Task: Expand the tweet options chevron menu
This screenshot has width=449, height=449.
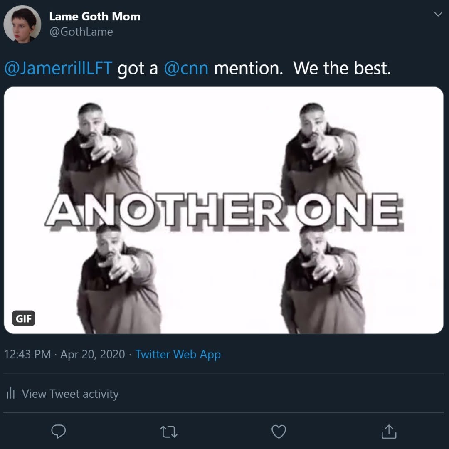Action: coord(438,15)
